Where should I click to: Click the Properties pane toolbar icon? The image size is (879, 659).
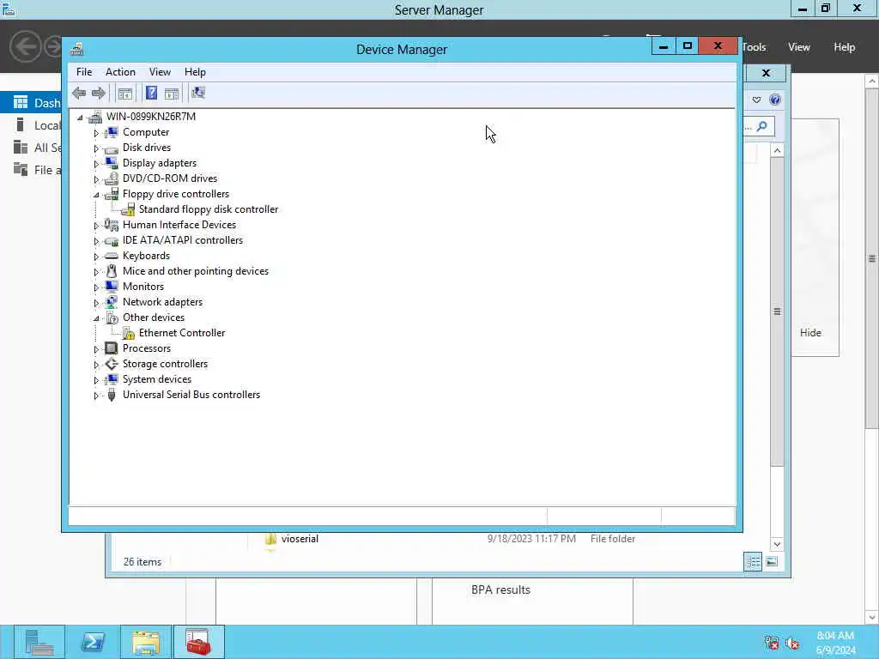(172, 93)
